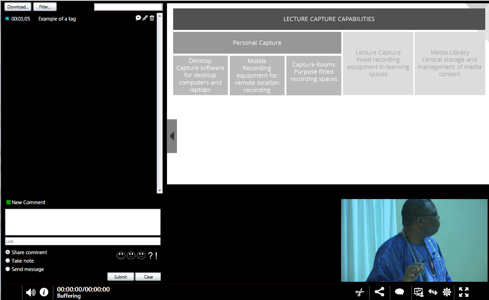Image resolution: width=489 pixels, height=300 pixels.
Task: Click the New Comment heading
Action: (x=29, y=202)
